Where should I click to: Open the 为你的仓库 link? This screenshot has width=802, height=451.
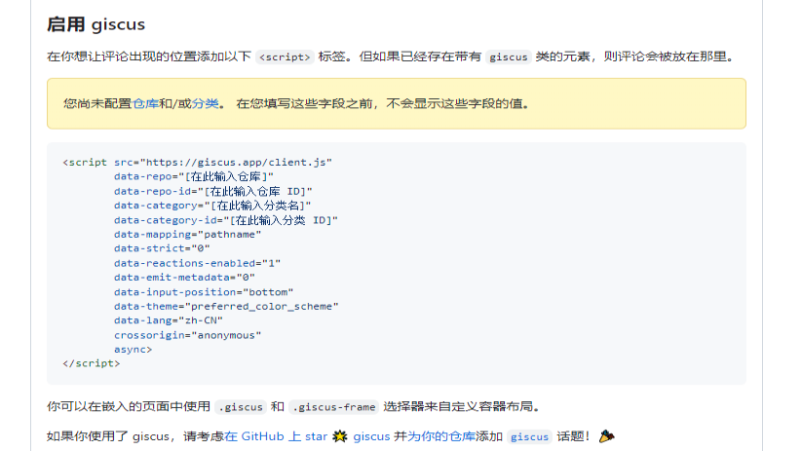[x=440, y=436]
